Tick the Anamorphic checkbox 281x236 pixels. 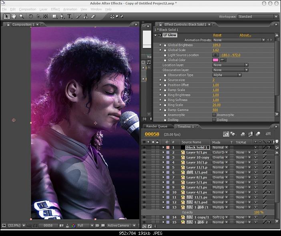[x=214, y=115]
